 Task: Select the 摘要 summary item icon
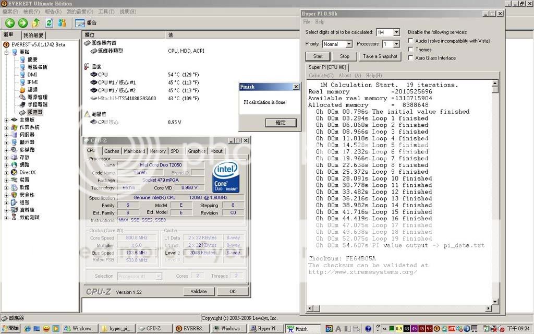point(22,59)
